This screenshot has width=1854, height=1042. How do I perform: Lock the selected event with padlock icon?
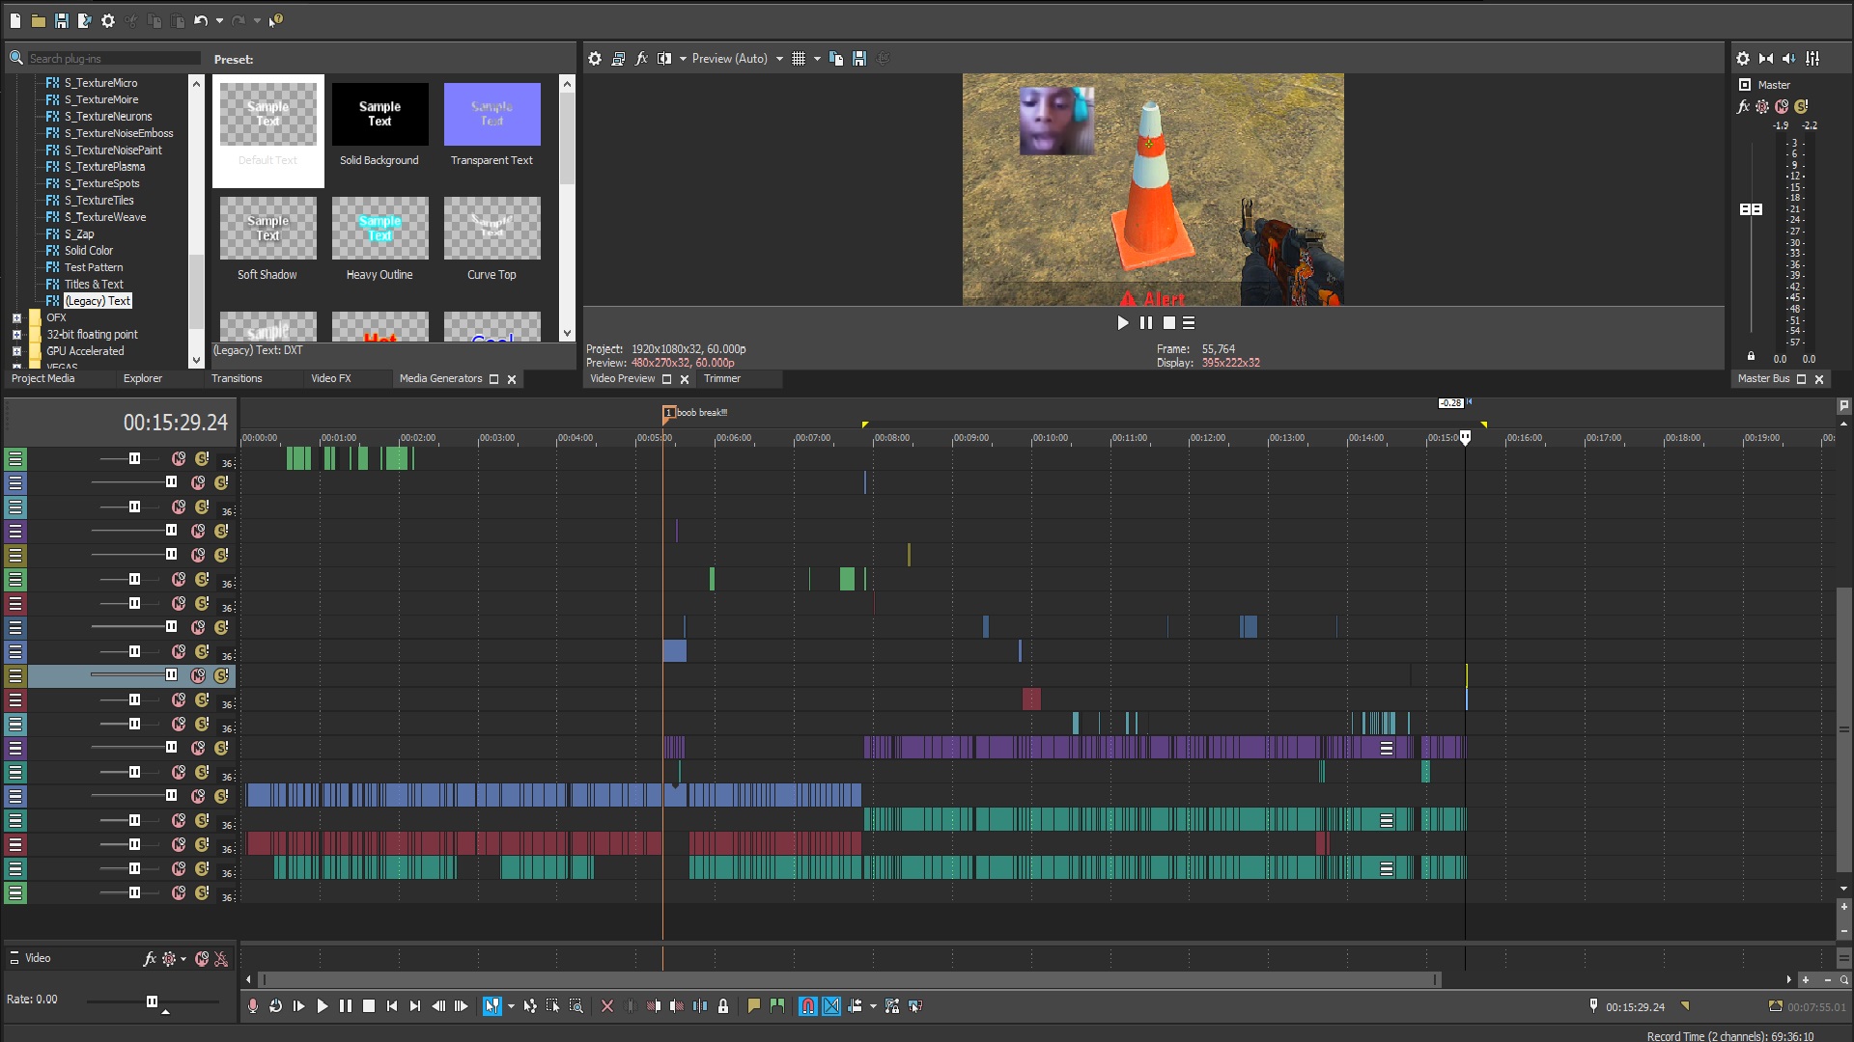tap(723, 1006)
